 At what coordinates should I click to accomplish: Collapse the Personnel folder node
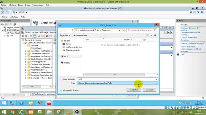[x=26, y=46]
